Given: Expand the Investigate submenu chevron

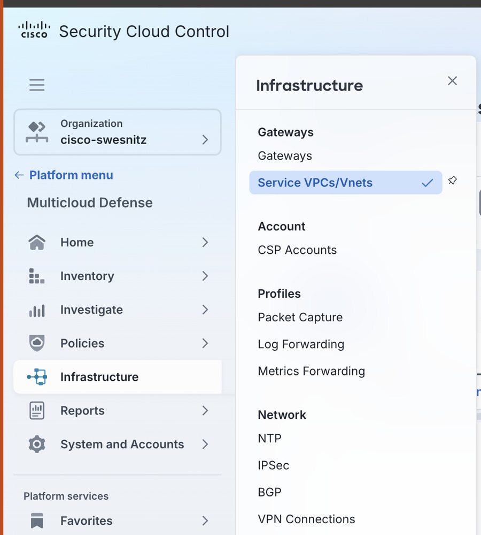Looking at the screenshot, I should (205, 310).
